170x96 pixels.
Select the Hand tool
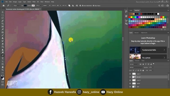tap(3, 67)
